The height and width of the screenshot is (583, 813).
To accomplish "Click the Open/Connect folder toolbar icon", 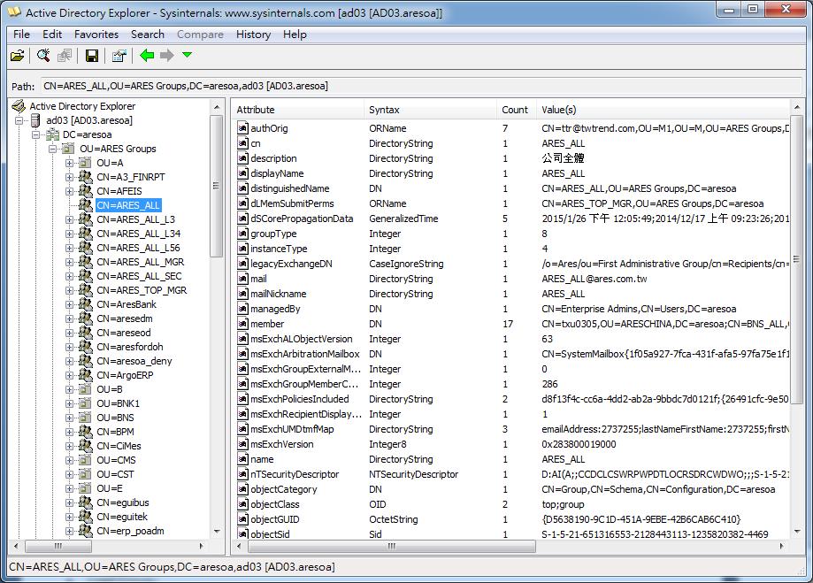I will (x=17, y=55).
